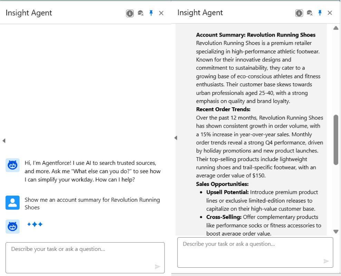This screenshot has height=276, width=341.
Task: Toggle the pin icon on the right Insight Agent panel
Action: click(x=320, y=13)
